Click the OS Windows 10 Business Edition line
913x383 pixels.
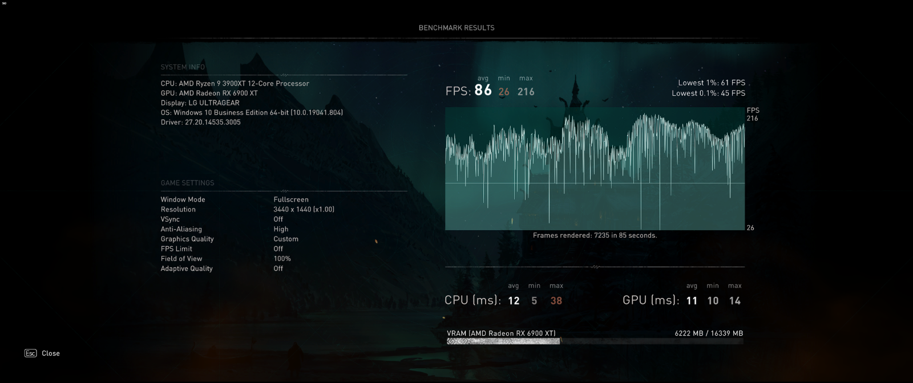click(252, 113)
